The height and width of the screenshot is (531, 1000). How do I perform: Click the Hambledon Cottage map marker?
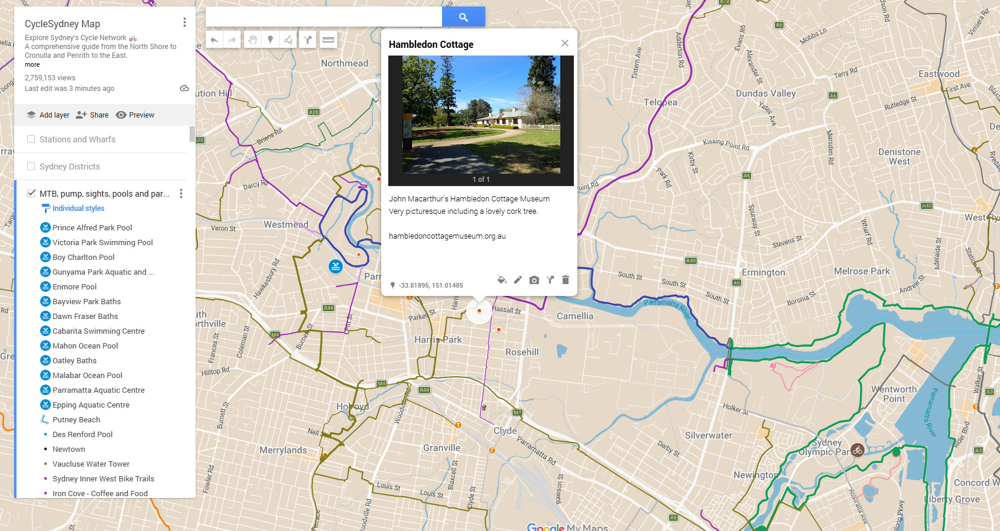(479, 311)
